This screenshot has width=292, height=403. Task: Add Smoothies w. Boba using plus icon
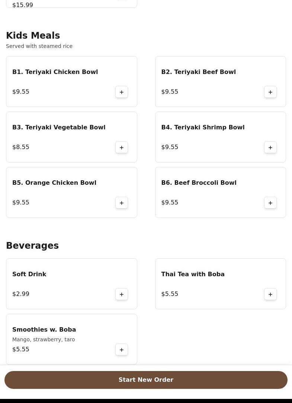point(121,349)
